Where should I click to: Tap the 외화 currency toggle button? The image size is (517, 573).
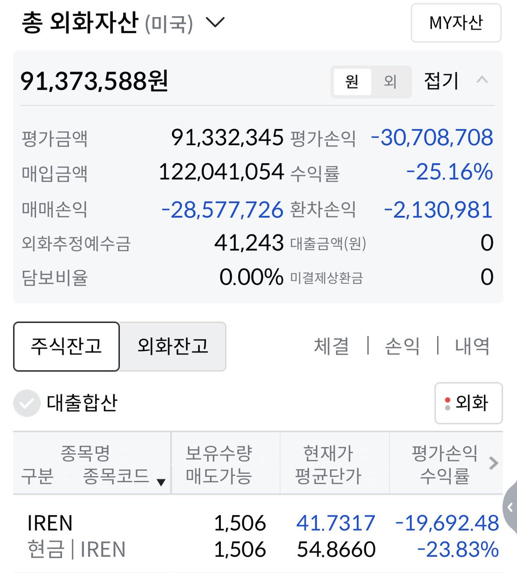pos(468,403)
